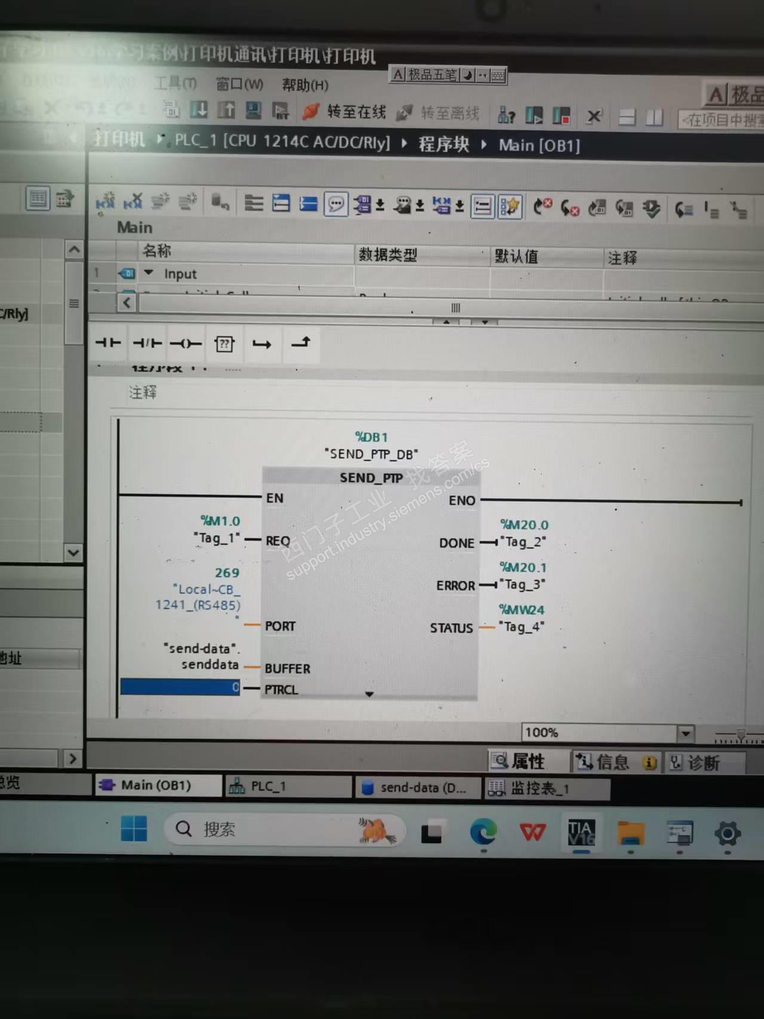Close all networks icon
764x1019 pixels.
(308, 204)
